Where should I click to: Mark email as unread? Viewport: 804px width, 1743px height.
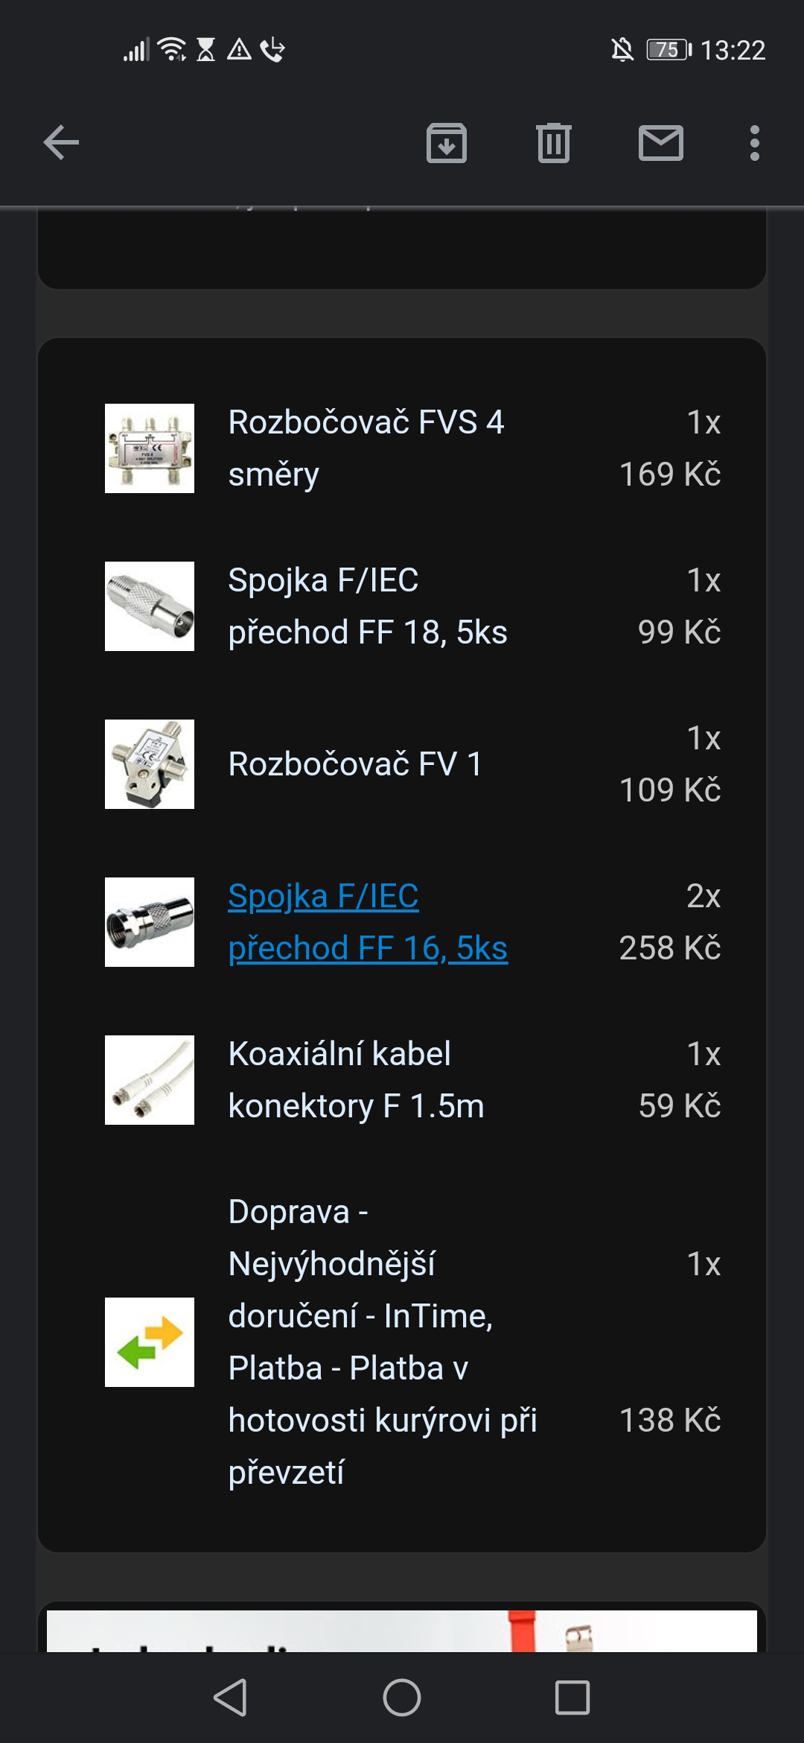tap(660, 143)
